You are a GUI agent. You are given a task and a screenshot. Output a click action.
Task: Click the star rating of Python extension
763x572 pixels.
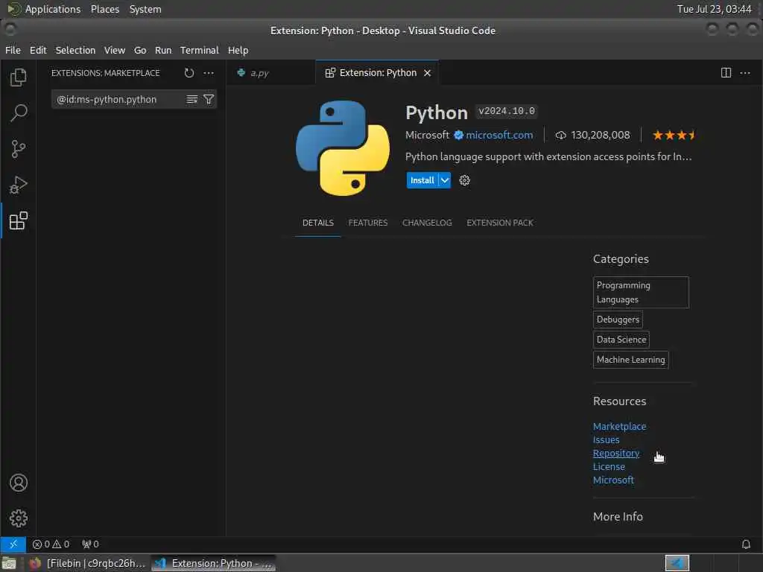(674, 136)
